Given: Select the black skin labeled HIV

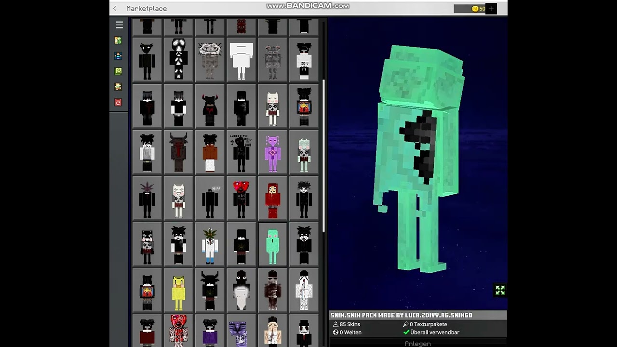Looking at the screenshot, I should 210,199.
